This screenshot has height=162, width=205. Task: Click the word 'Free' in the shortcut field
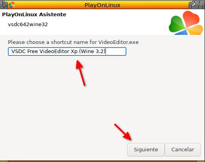[32, 51]
